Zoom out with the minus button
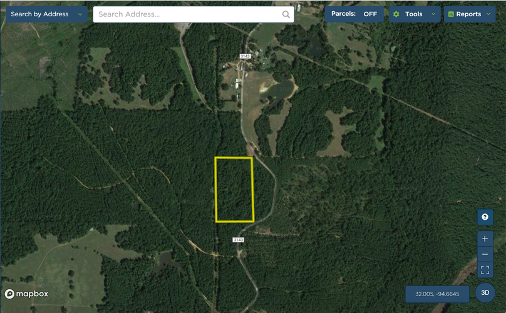Screen dimensions: 506x313 point(485,254)
